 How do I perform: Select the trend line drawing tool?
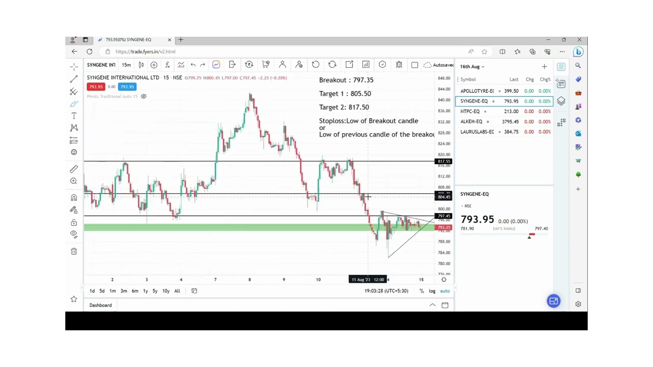point(74,79)
